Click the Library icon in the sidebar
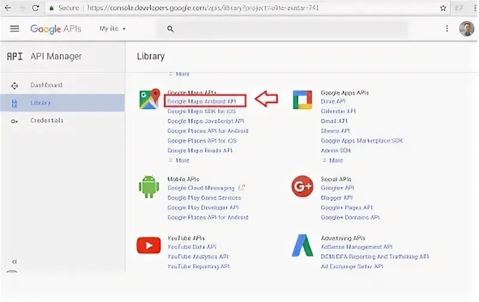Image resolution: width=479 pixels, height=302 pixels. (x=14, y=103)
